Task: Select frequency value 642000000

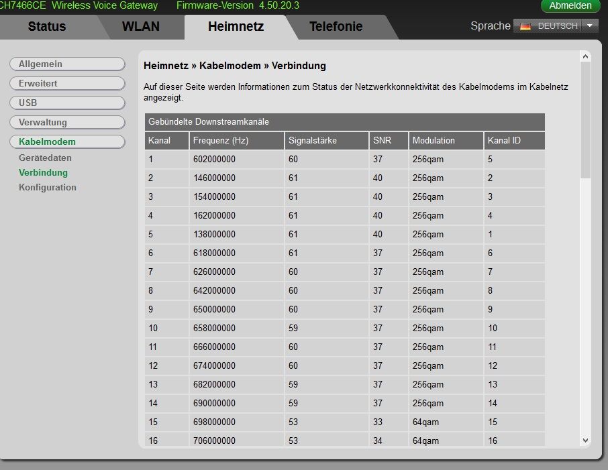Action: 215,290
